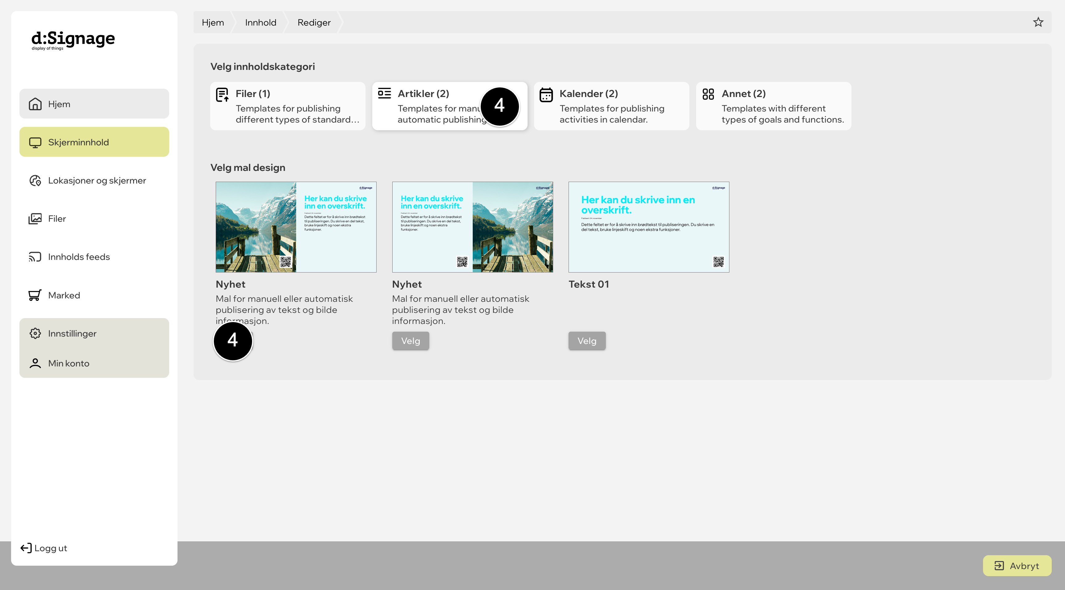
Task: Log out with Logg ut
Action: point(43,548)
